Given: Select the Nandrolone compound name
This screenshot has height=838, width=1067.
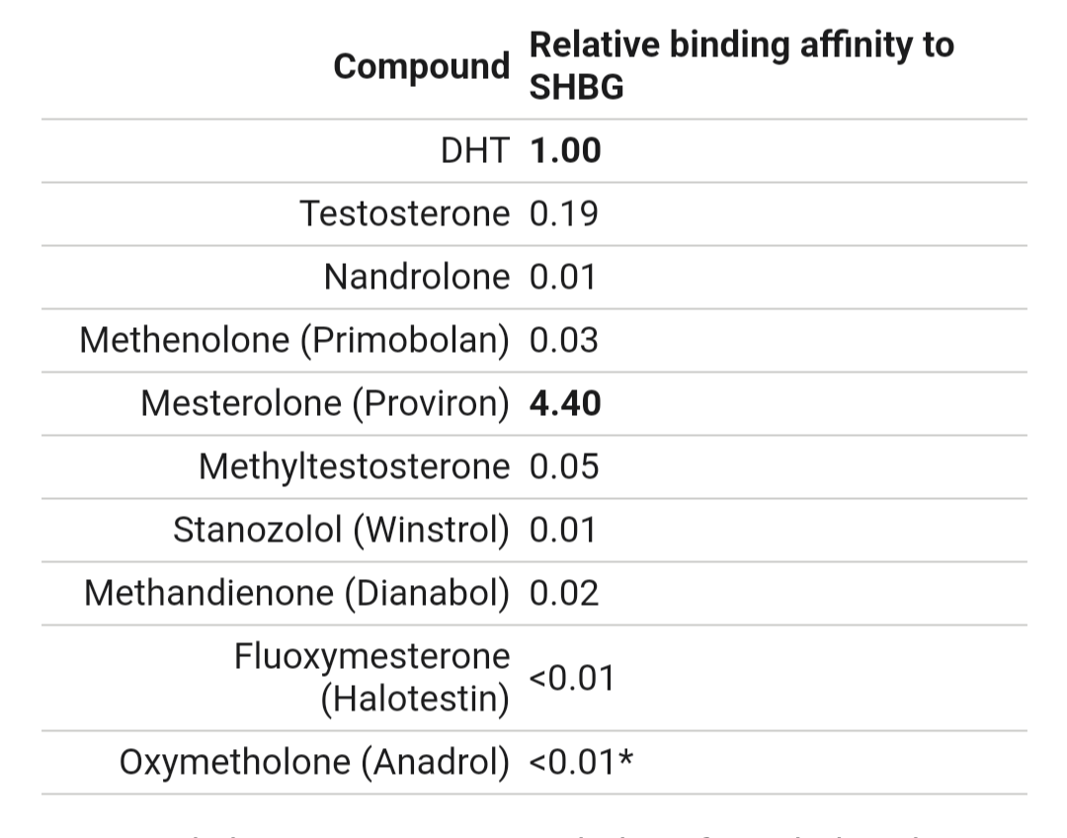Looking at the screenshot, I should tap(417, 277).
